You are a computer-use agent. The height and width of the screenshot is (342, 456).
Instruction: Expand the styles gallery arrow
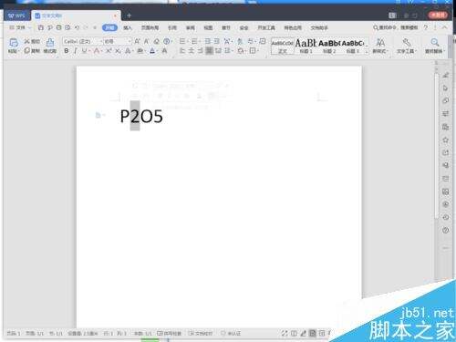tap(367, 52)
